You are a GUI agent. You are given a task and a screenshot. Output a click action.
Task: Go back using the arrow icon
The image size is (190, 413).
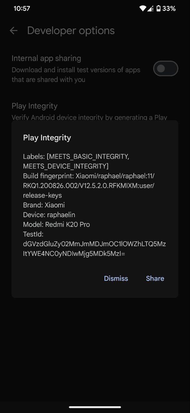pos(14,31)
